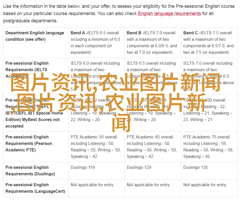
Task: Select the 'Pre-sessional English Requirements (LanguageCert)' row label
Action: tap(36, 188)
